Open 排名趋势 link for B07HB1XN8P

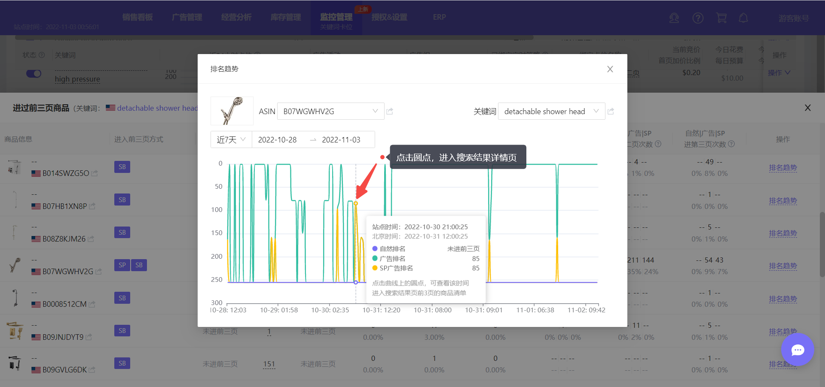click(x=783, y=201)
